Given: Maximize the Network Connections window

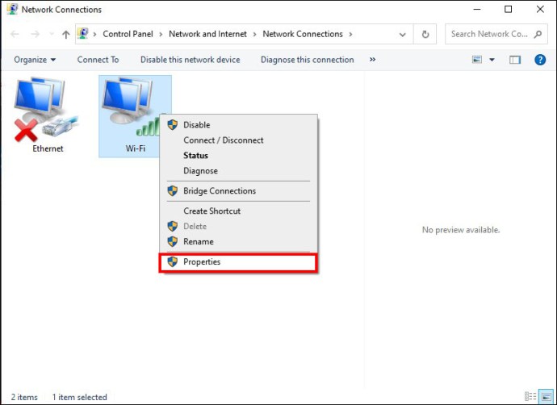Looking at the screenshot, I should pos(509,9).
